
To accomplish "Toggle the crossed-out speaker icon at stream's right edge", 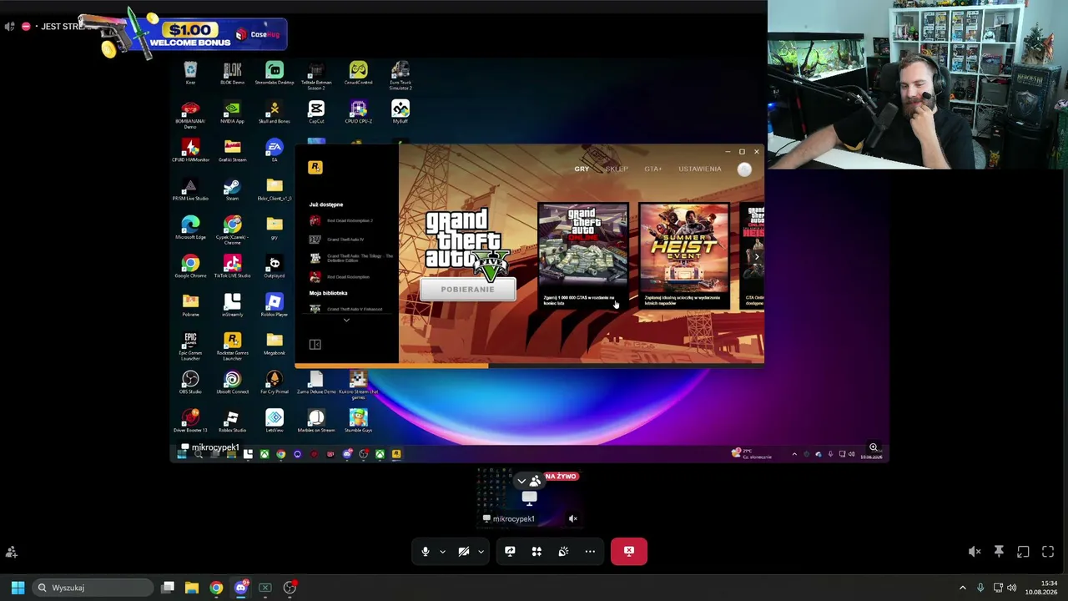I will (975, 552).
